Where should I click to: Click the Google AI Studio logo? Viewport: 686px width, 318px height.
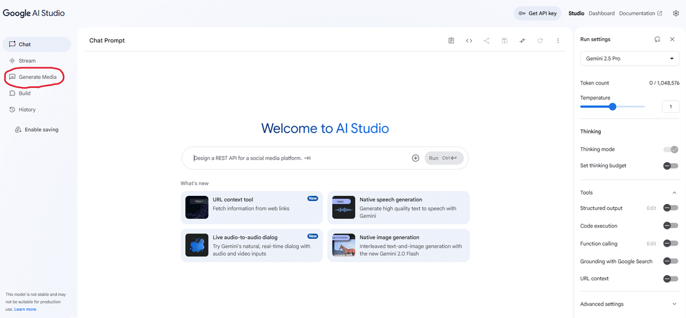pyautogui.click(x=34, y=13)
